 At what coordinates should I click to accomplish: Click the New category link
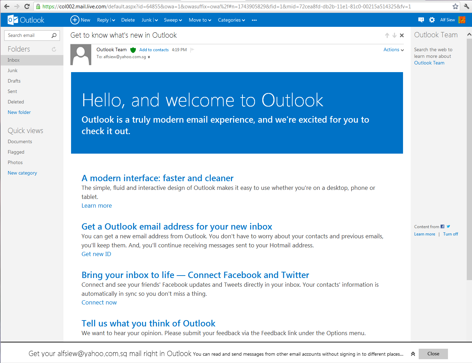coord(22,173)
